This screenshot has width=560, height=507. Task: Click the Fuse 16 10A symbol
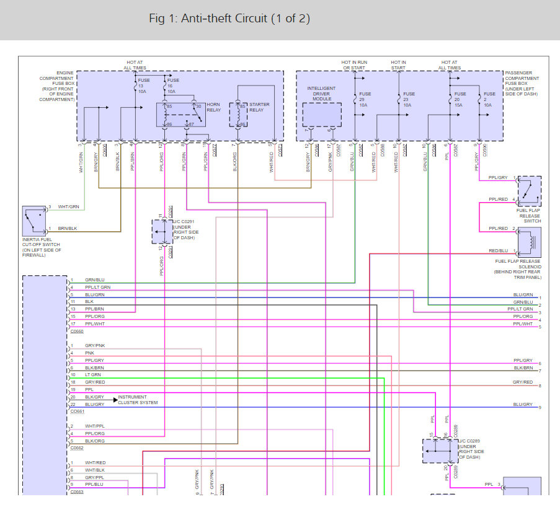pos(165,87)
